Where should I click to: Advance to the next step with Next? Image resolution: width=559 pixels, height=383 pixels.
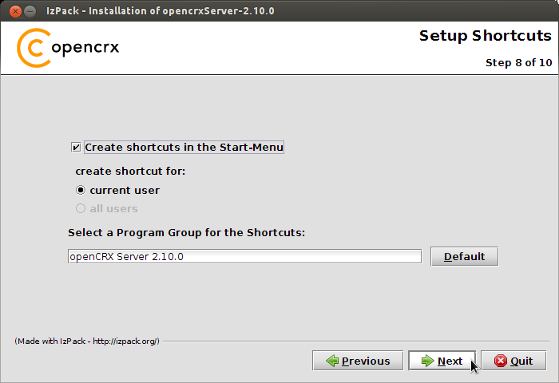click(442, 361)
